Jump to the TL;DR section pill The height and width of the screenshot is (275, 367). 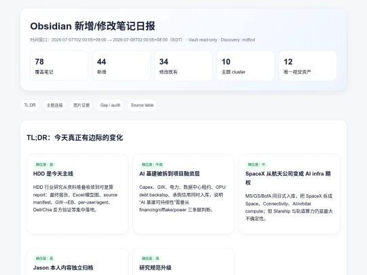click(30, 105)
